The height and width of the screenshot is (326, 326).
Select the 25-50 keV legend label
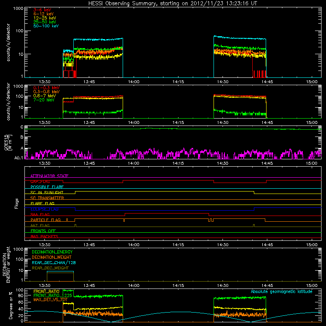45,22
